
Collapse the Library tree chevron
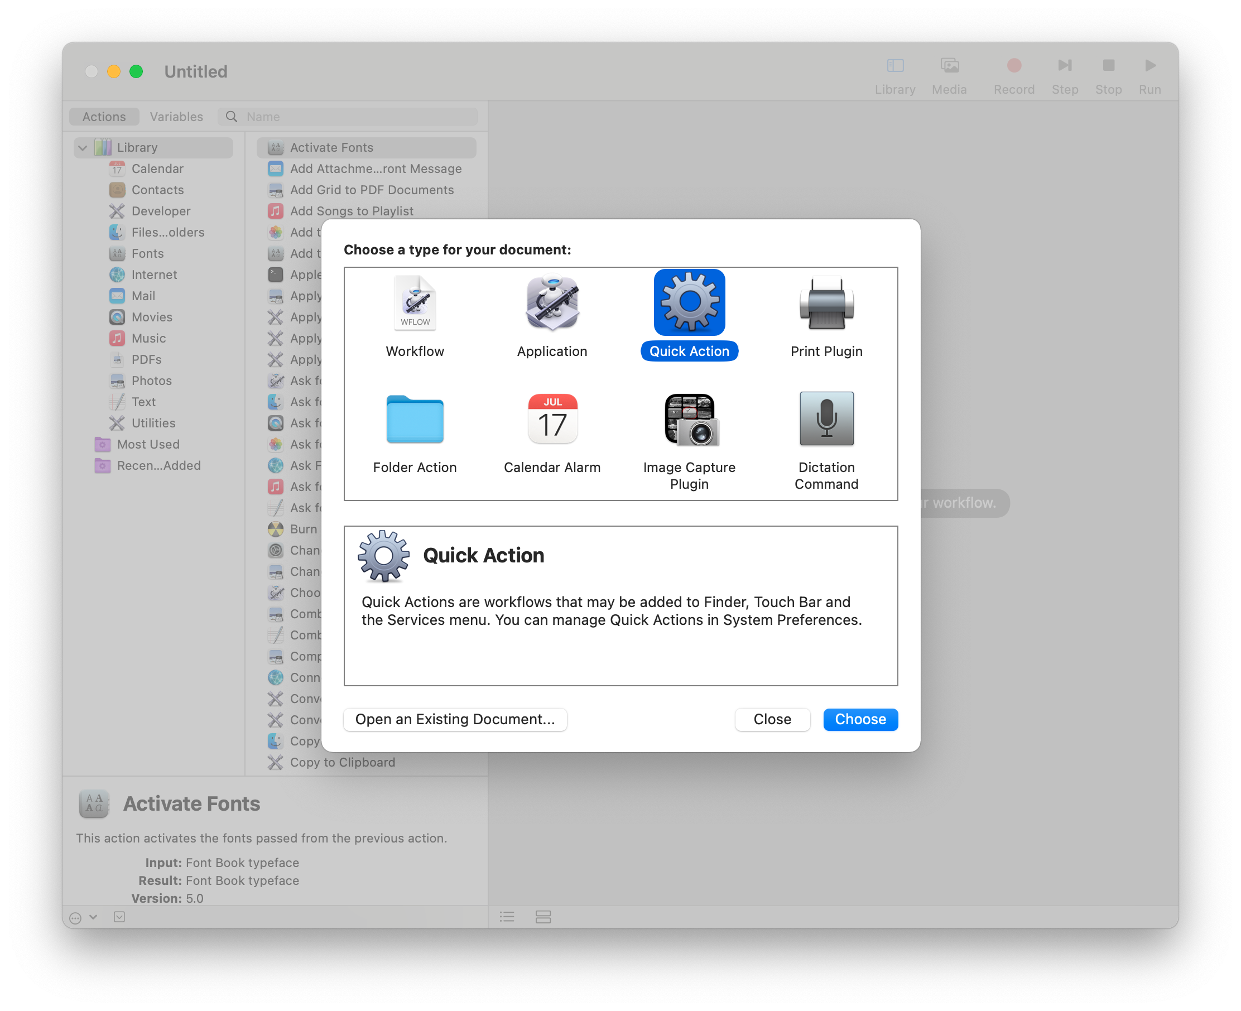click(x=83, y=148)
